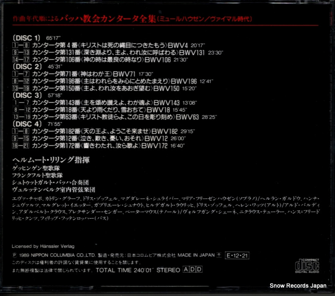
Task: Click the Disc 2 duration 45'31"
Action: [x=55, y=67]
